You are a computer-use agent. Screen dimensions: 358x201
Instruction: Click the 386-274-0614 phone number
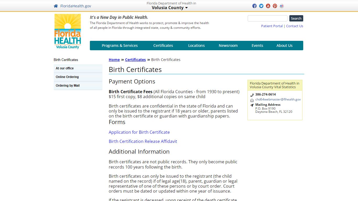[x=265, y=94]
